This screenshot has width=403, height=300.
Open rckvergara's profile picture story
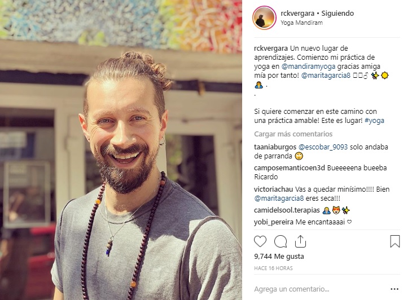point(265,17)
